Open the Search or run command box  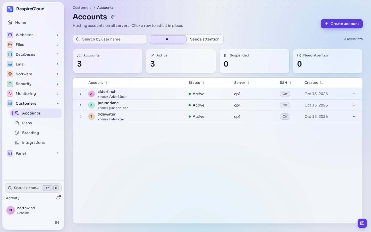point(33,188)
